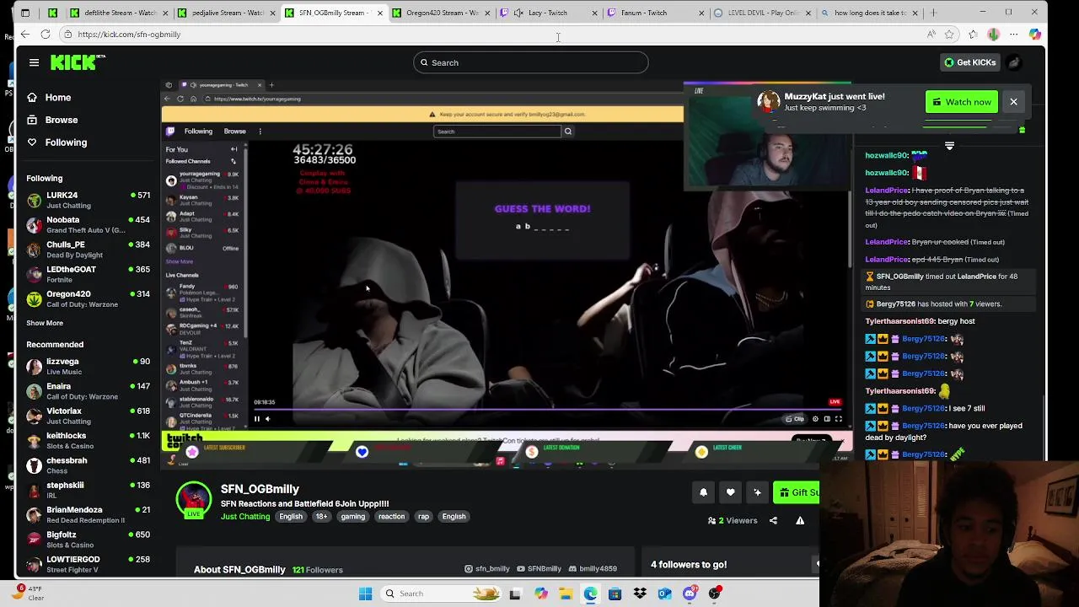Click the KICK logo
Screen dimensions: 1079x607
point(78,62)
